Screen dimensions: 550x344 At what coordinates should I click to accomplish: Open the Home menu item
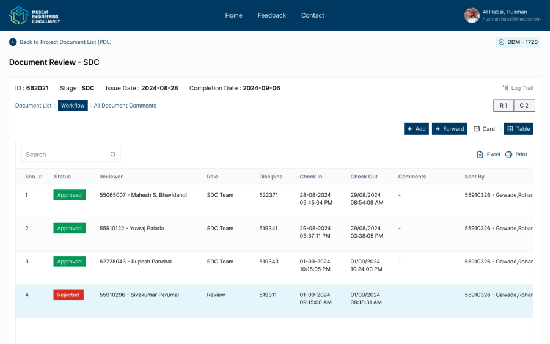[x=233, y=15]
